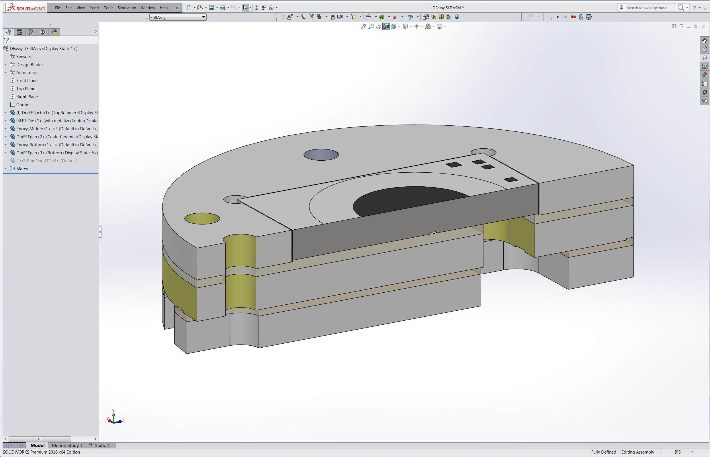The width and height of the screenshot is (710, 457).
Task: Click the Rebuild traffic light icon
Action: (257, 8)
